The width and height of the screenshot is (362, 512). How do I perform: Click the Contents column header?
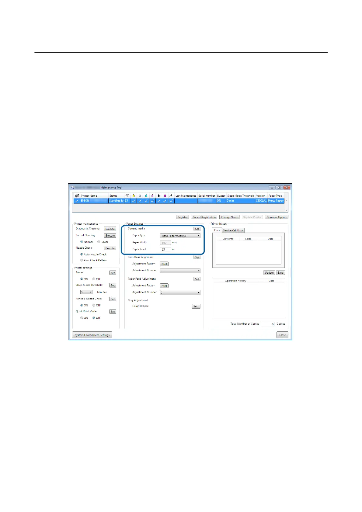228,239
